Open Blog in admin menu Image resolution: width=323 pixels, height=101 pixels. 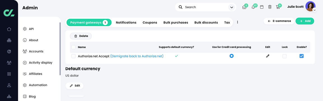32,96
